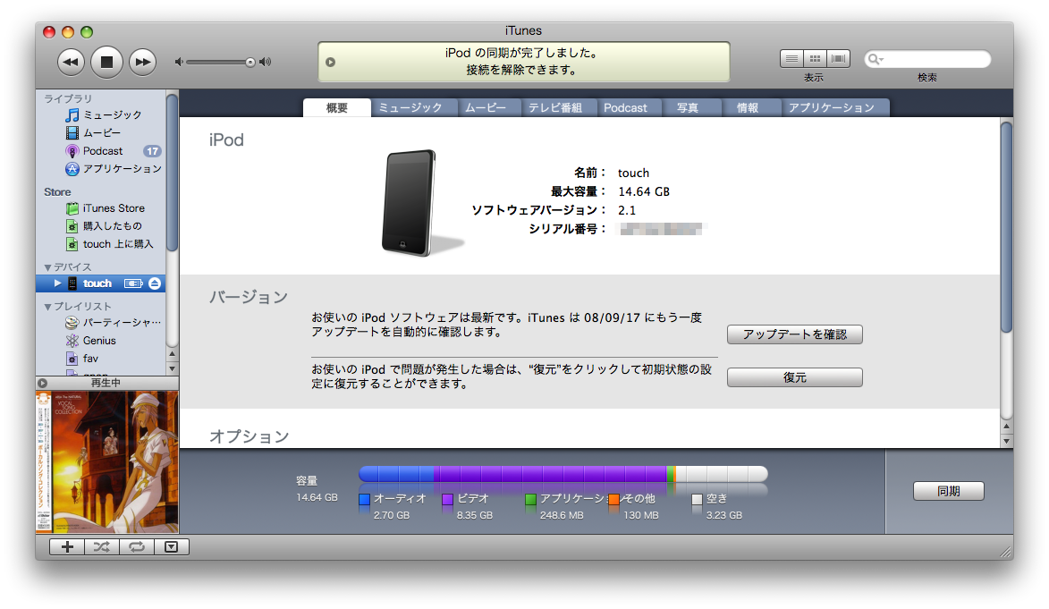
Task: Click the touch battery status icon
Action: click(133, 283)
